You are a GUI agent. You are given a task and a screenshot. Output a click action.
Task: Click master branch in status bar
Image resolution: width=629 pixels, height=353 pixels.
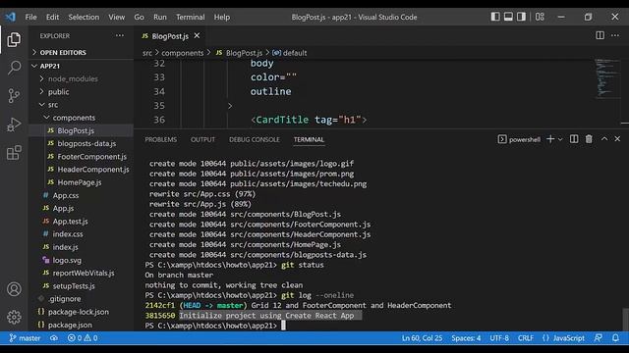[25, 338]
